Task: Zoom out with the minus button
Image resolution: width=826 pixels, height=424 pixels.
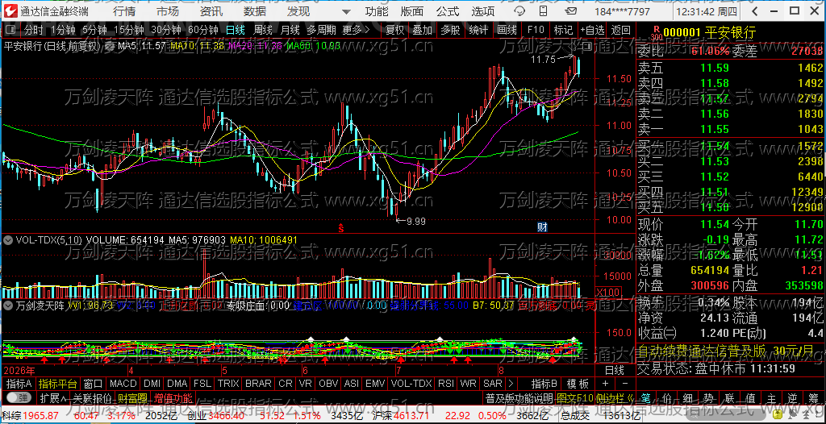Action: pyautogui.click(x=625, y=384)
